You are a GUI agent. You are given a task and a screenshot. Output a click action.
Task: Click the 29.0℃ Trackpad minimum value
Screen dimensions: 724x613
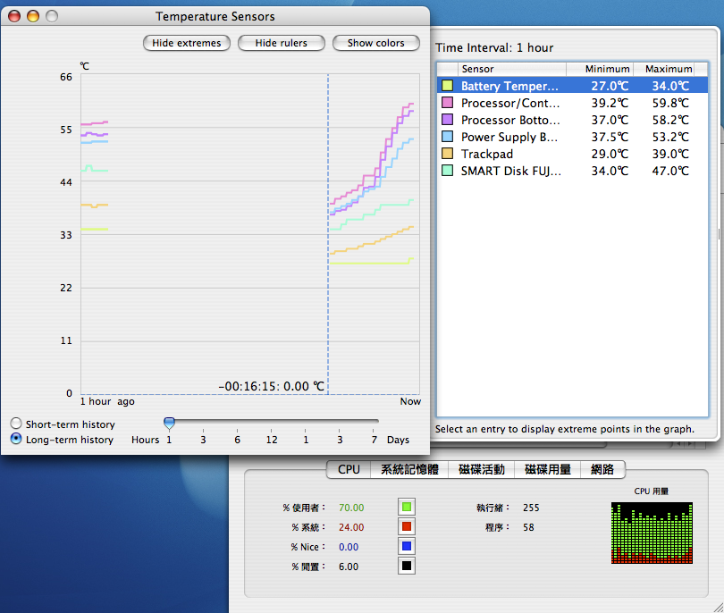coord(610,155)
